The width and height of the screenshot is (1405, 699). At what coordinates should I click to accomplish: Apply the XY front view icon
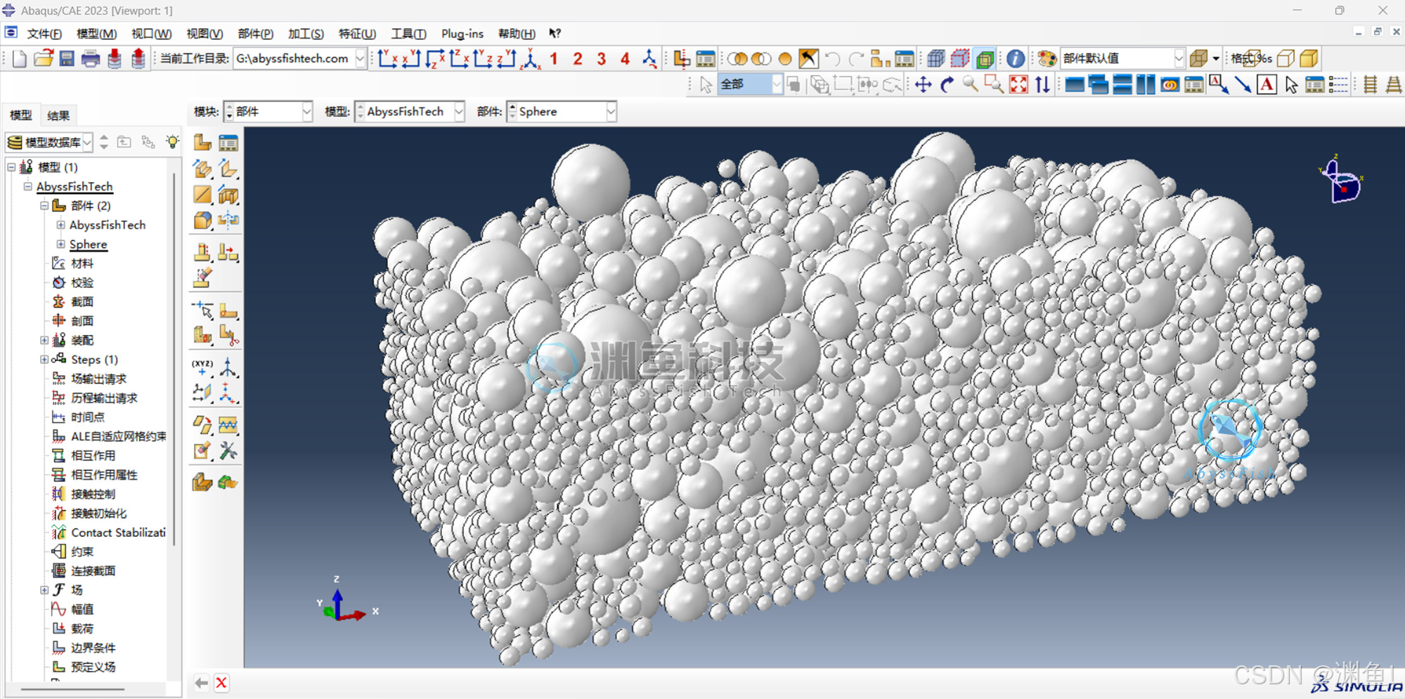tap(388, 58)
